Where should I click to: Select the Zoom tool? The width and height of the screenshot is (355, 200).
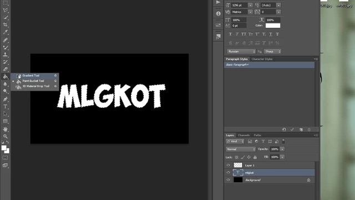pos(5,136)
